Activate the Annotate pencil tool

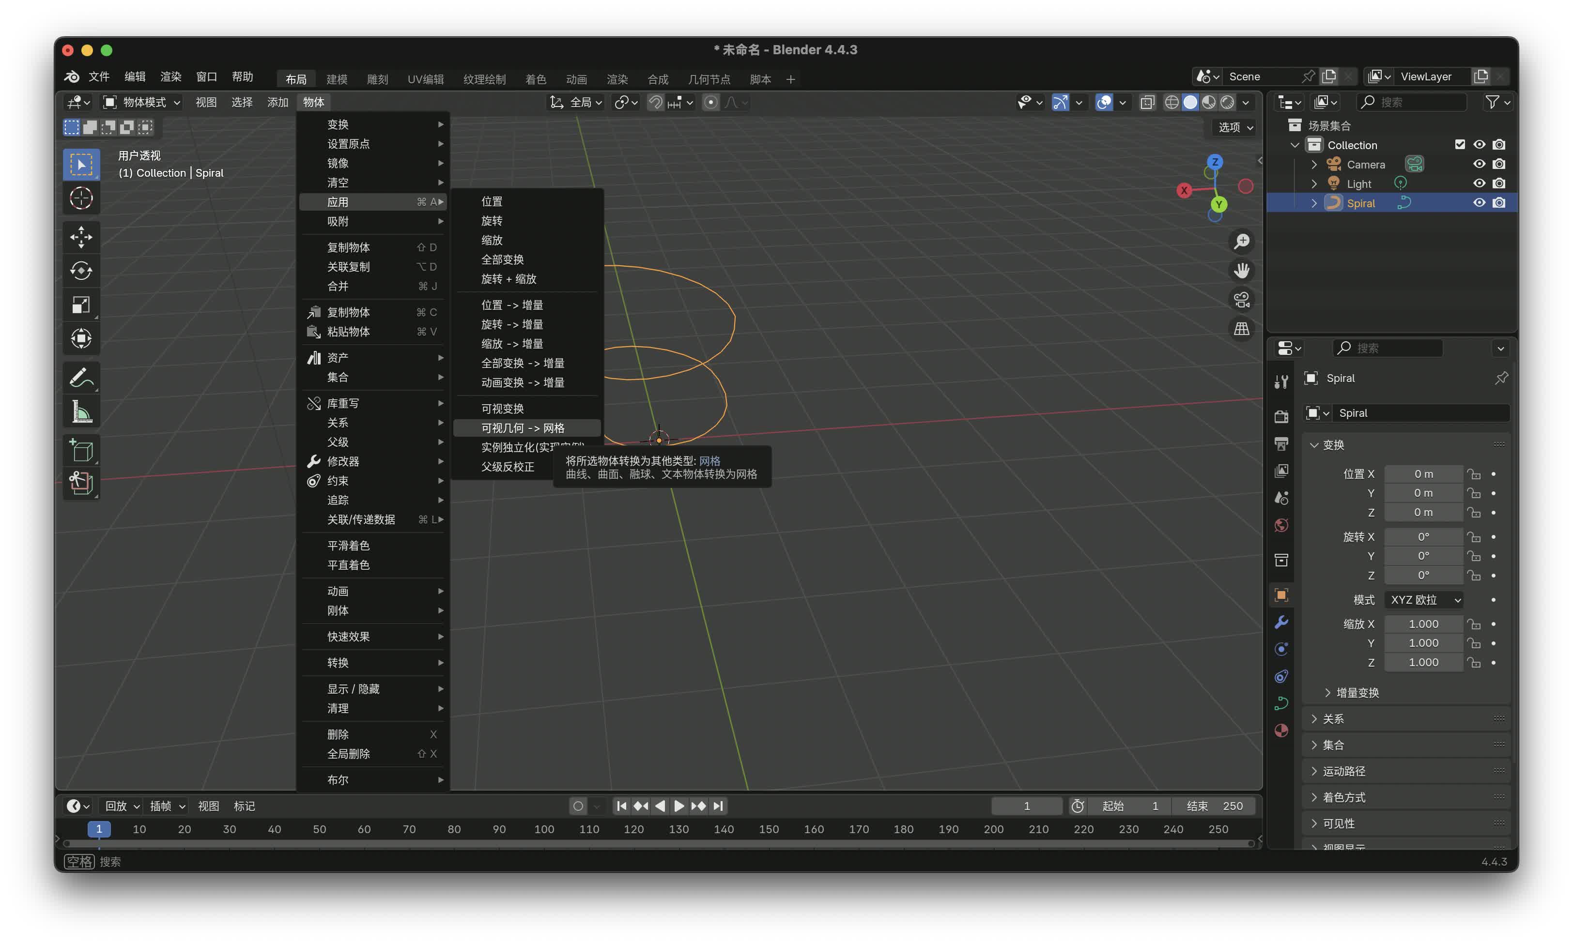click(81, 378)
